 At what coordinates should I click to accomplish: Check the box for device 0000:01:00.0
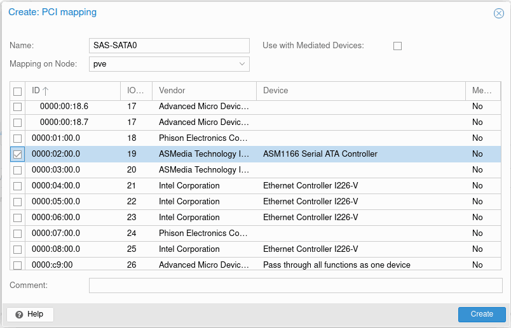click(x=18, y=138)
